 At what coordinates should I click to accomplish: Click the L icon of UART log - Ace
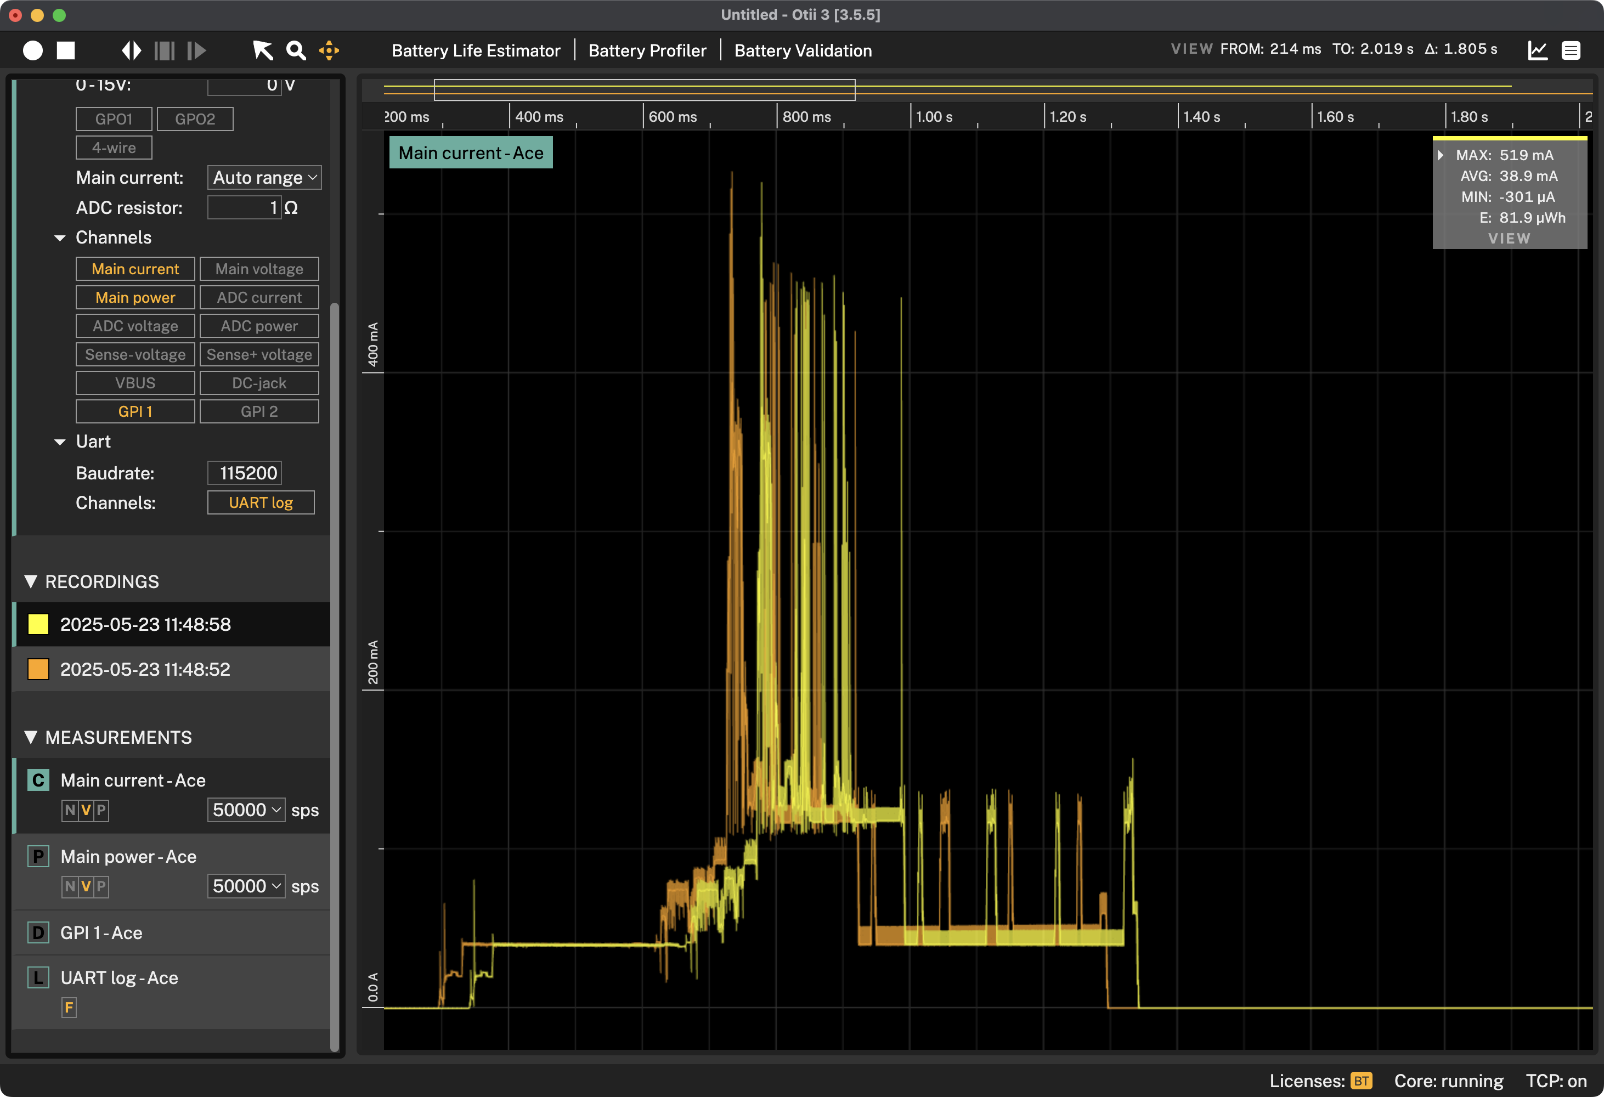38,977
